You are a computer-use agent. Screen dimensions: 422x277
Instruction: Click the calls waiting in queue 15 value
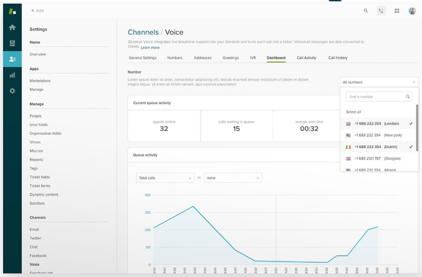point(236,129)
